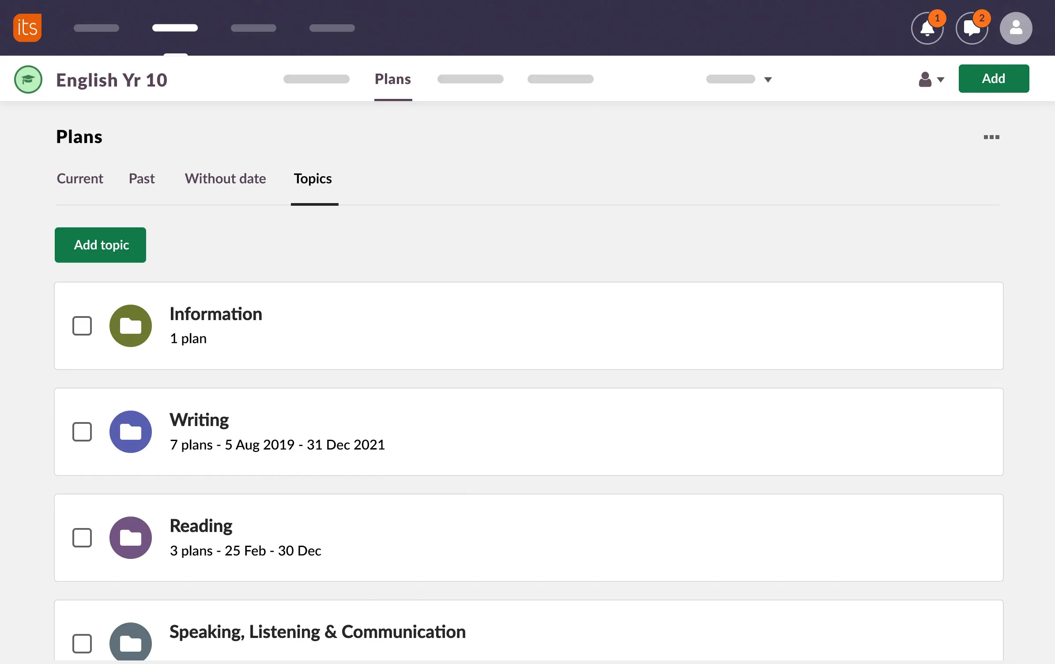Click the user profile avatar icon
This screenshot has width=1055, height=664.
[x=1016, y=28]
